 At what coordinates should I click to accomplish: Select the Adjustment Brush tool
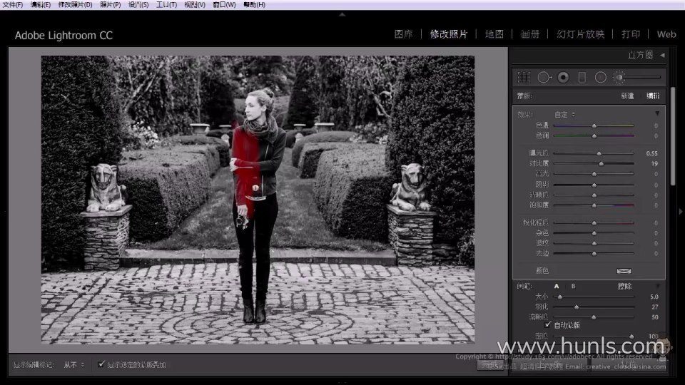619,77
